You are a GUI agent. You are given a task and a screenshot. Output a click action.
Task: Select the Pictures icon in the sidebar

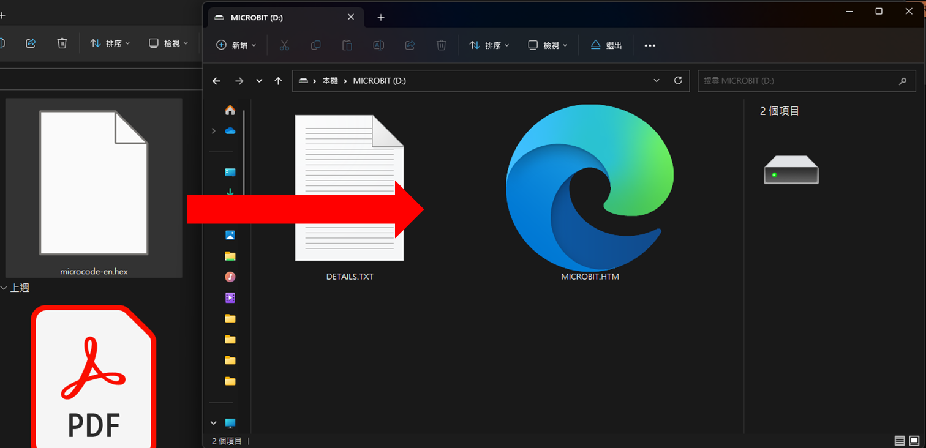[x=230, y=235]
